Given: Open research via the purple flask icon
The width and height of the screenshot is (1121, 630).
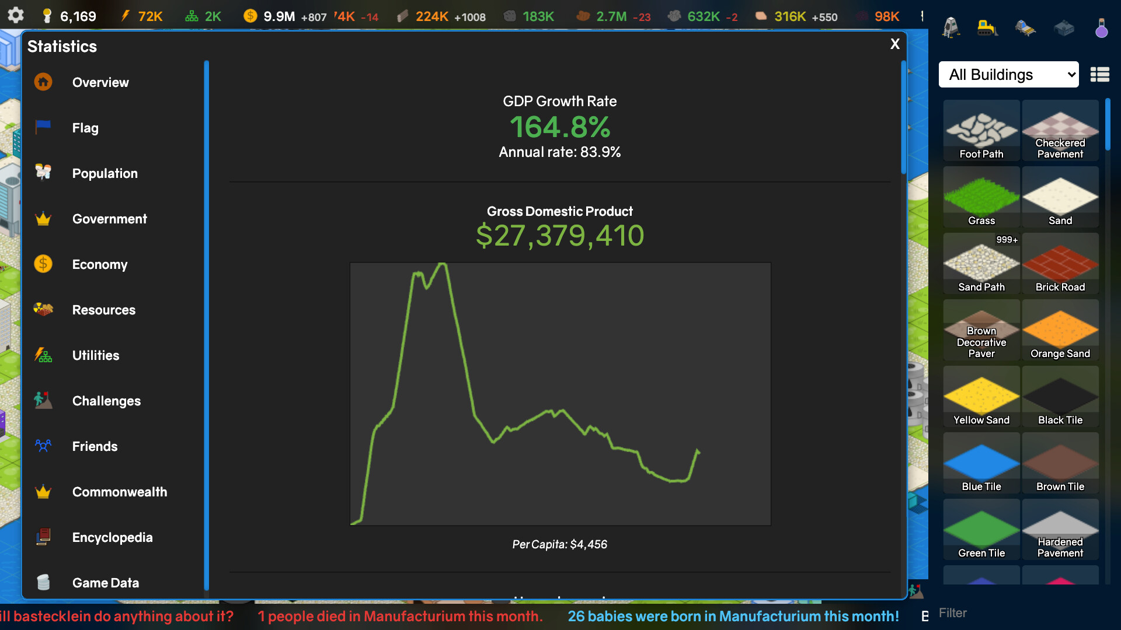Looking at the screenshot, I should tap(1103, 27).
